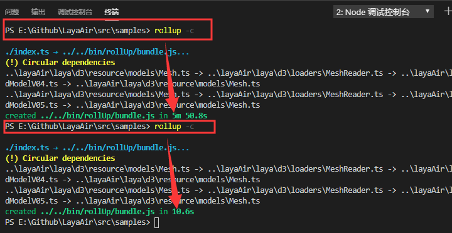Open the 调试控制台 panel tab
The height and width of the screenshot is (233, 452).
coord(75,12)
